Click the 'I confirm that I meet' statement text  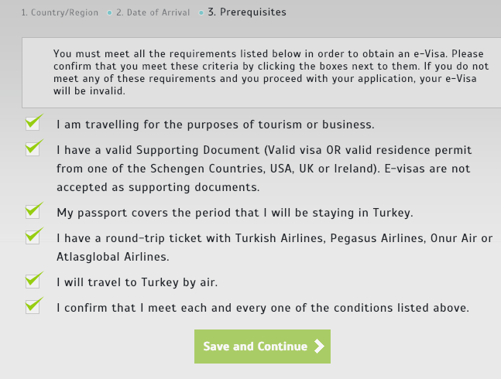263,308
